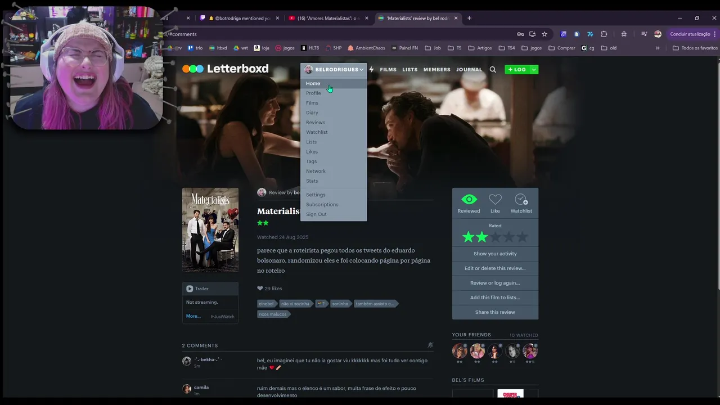Open the Todos os favoritos folder

click(x=695, y=48)
